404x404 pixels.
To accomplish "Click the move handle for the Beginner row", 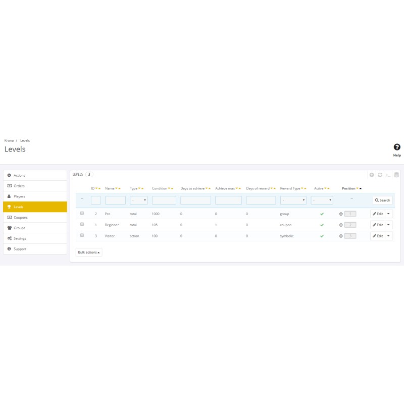I will (341, 225).
